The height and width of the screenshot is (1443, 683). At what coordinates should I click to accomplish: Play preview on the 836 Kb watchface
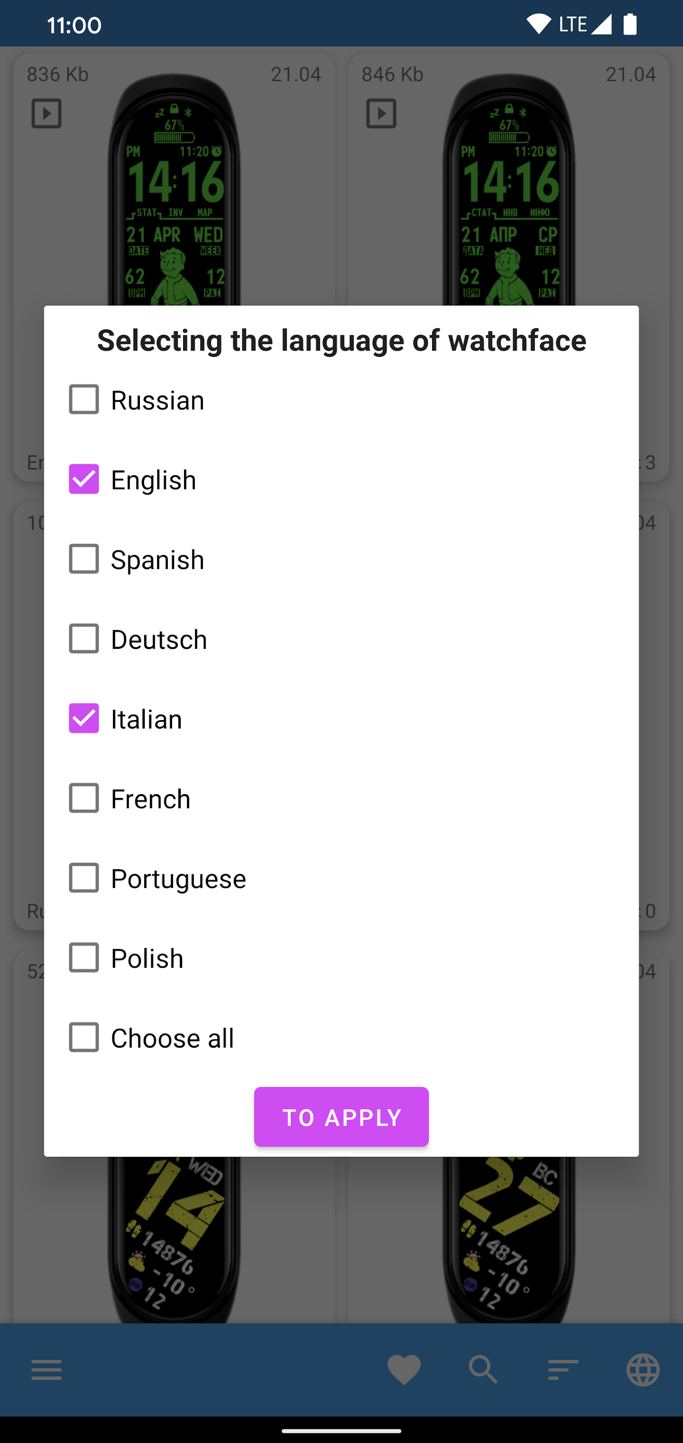point(47,114)
